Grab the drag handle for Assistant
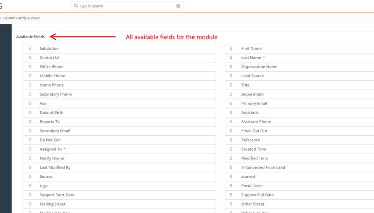 pos(231,112)
